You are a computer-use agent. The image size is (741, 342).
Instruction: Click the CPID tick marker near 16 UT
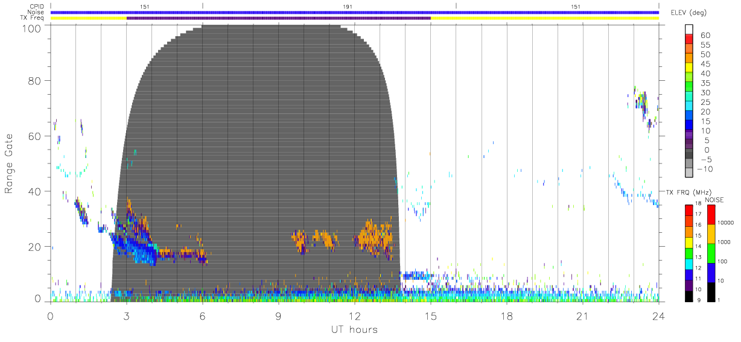click(x=456, y=6)
